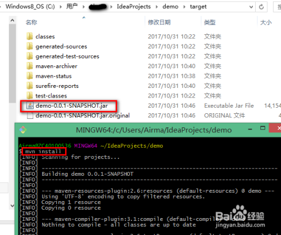Open the maven-status folder icon
Viewport: 281px width, 235px height.
pyautogui.click(x=30, y=76)
